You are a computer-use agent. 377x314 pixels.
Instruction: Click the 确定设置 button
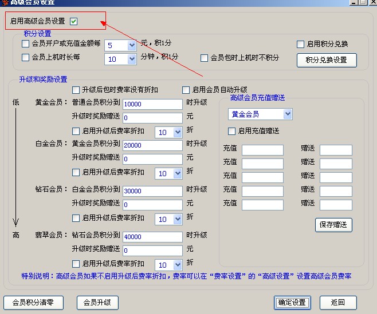292,303
